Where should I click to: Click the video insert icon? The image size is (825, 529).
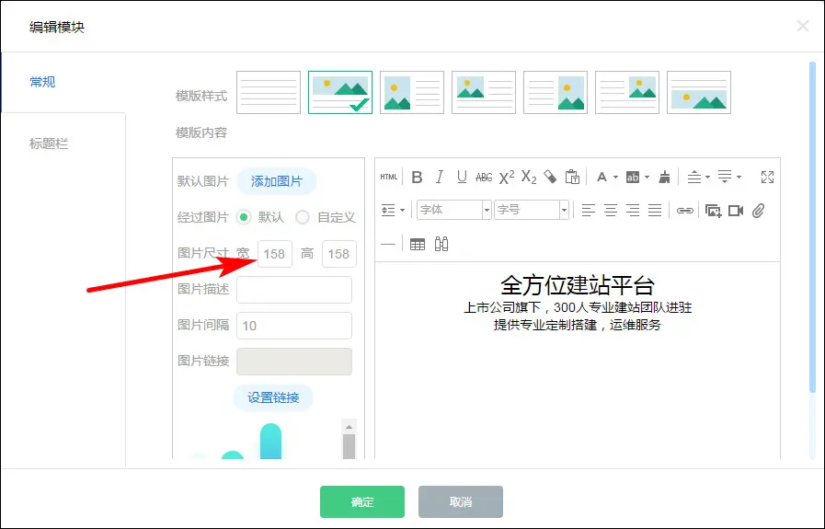[736, 211]
